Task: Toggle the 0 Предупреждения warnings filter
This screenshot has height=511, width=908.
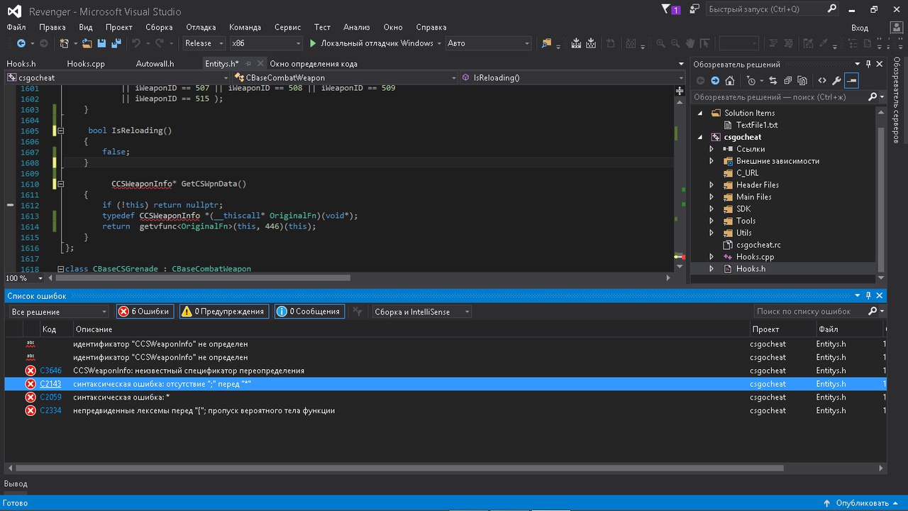Action: (223, 312)
